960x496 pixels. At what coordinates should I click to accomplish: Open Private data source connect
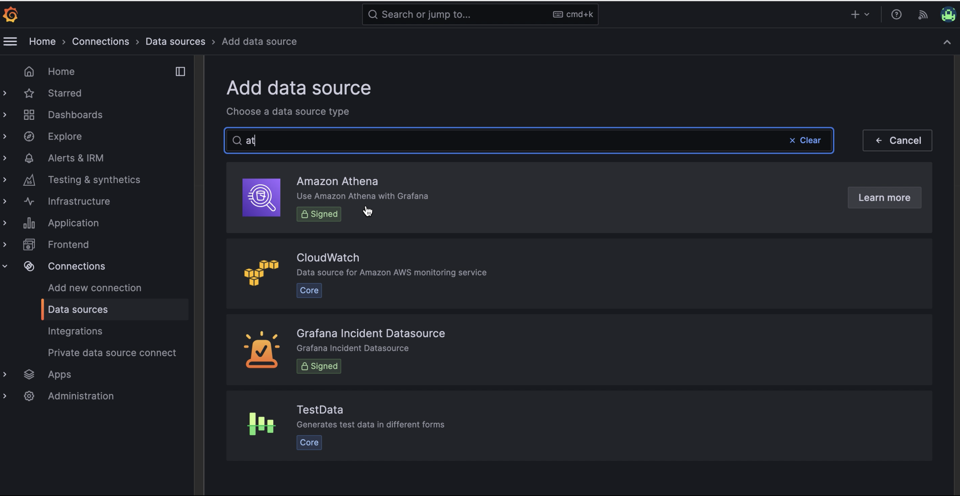[112, 353]
